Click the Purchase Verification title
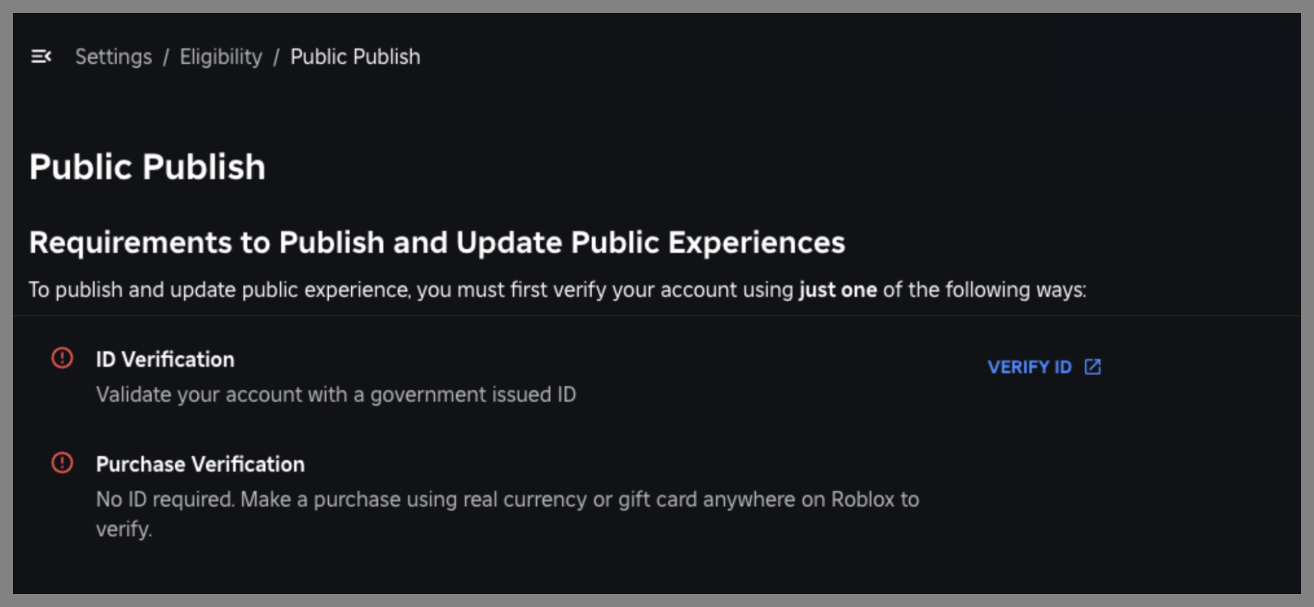1314x607 pixels. tap(200, 464)
